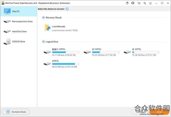Open the support headset icon
Image resolution: width=171 pixels, height=117 pixels.
(x=133, y=3)
